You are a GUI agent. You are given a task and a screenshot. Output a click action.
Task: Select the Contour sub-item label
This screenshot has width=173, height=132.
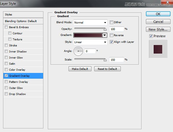17,33
